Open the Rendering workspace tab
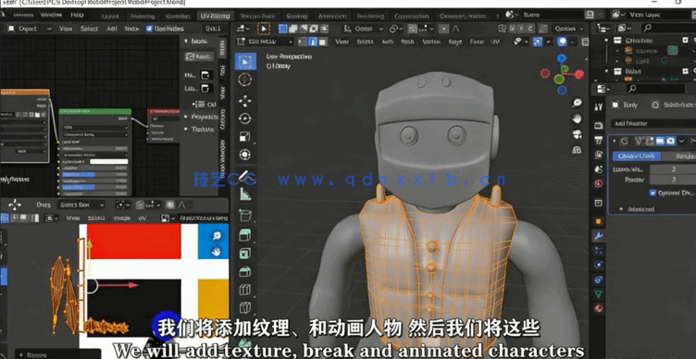The width and height of the screenshot is (696, 359). (370, 16)
